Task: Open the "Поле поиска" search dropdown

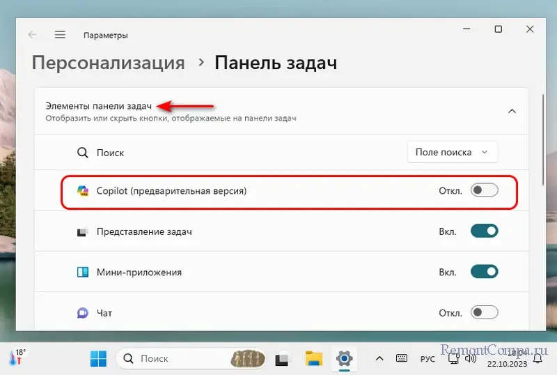Action: pos(453,152)
